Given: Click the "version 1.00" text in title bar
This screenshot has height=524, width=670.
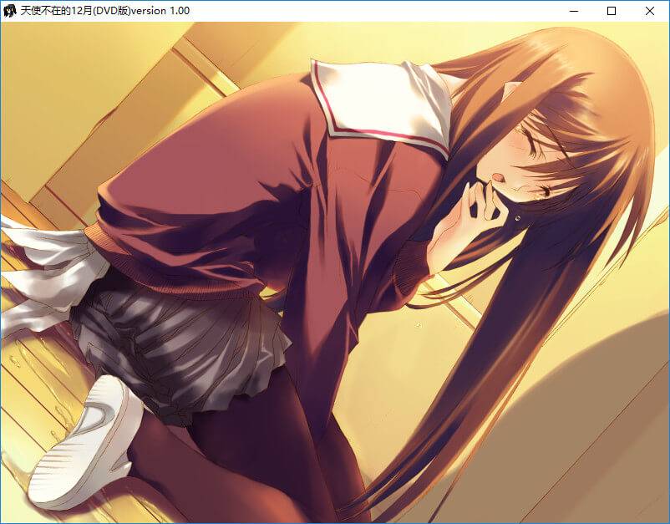Looking at the screenshot, I should 160,11.
